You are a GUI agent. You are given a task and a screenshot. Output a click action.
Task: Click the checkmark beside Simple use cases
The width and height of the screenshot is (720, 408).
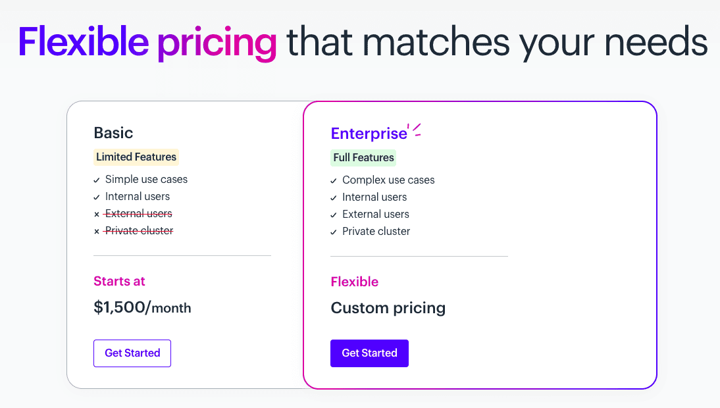tap(97, 180)
